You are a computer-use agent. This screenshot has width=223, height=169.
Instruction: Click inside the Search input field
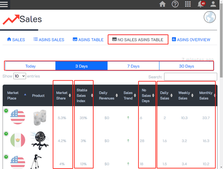[x=190, y=77]
